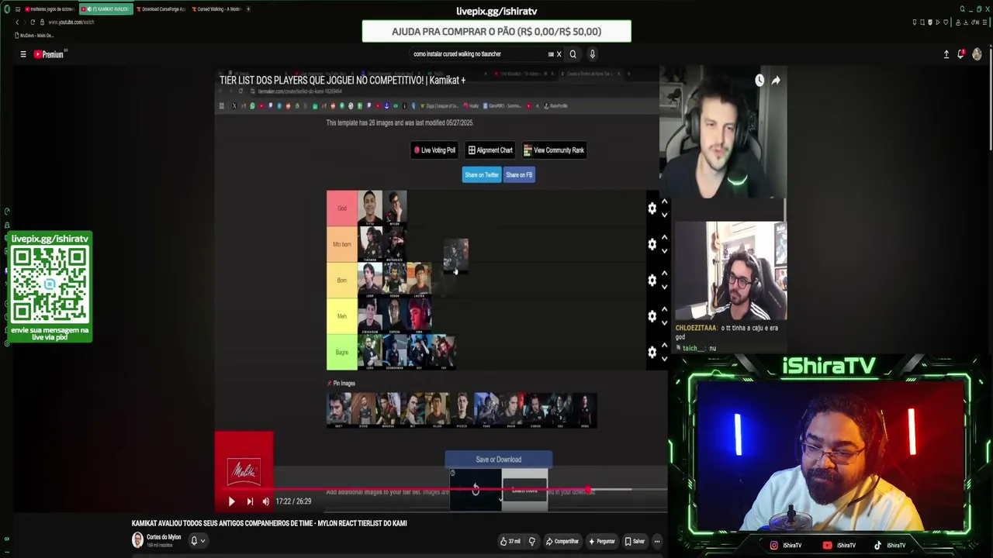Click the livepix.gg QR code
This screenshot has height=558, width=993.
coord(50,285)
